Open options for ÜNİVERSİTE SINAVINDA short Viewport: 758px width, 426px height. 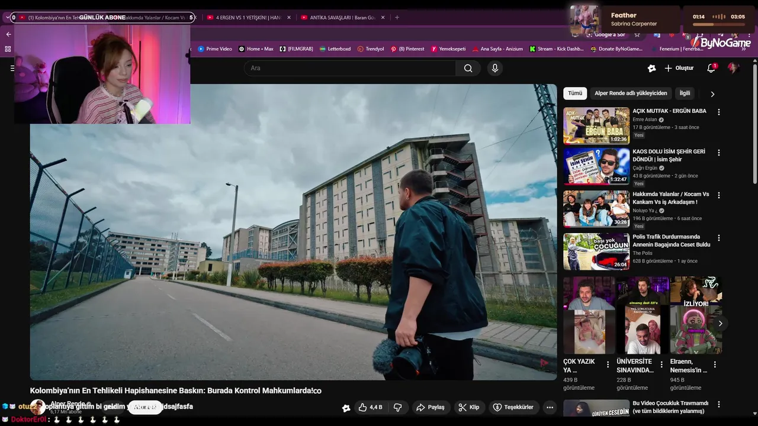pyautogui.click(x=661, y=365)
